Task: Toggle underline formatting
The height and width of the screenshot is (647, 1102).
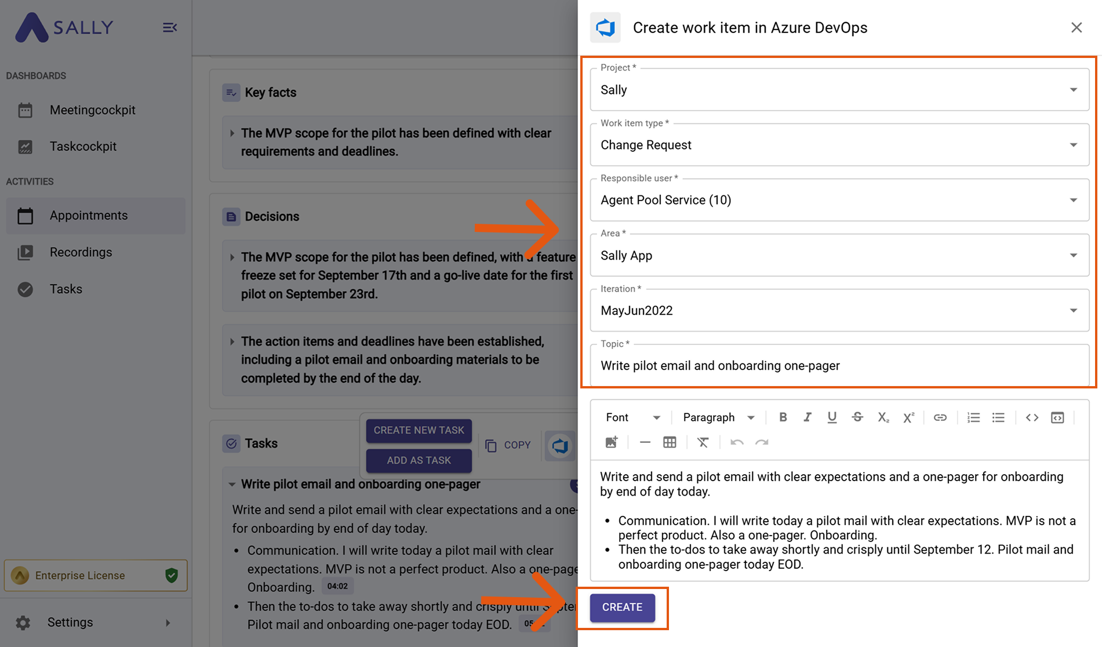Action: [832, 417]
